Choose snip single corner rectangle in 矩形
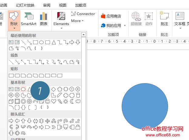 click(23, 76)
